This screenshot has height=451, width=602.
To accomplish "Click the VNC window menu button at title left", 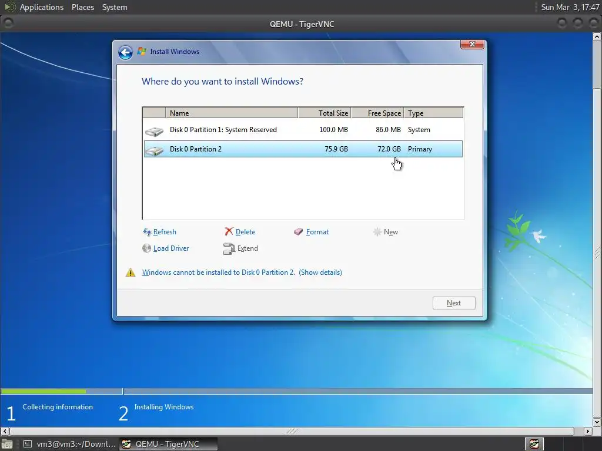I will [x=8, y=23].
